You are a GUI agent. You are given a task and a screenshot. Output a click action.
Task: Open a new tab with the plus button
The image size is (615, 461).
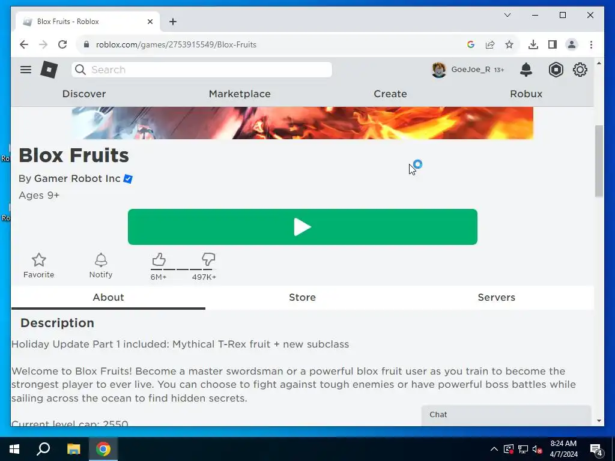(x=173, y=22)
